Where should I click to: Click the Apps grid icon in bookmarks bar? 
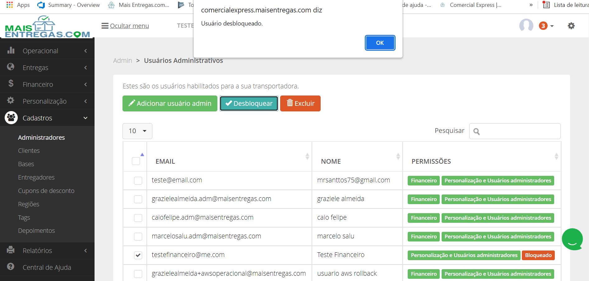pyautogui.click(x=10, y=5)
